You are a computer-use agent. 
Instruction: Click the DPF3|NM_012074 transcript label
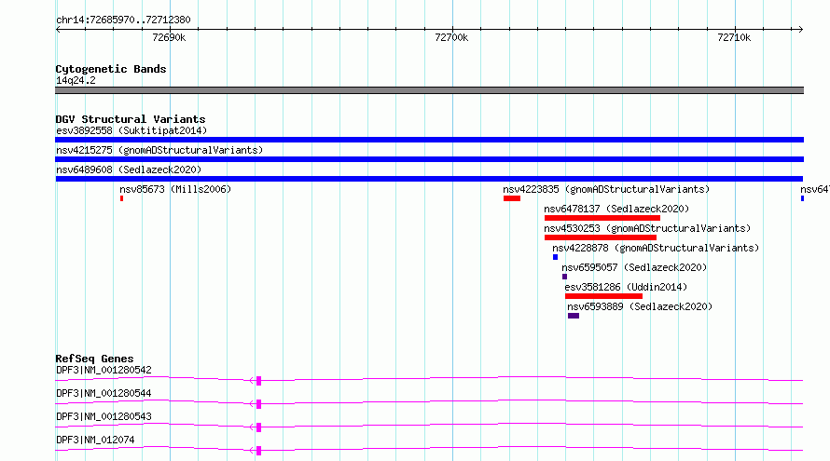point(95,440)
